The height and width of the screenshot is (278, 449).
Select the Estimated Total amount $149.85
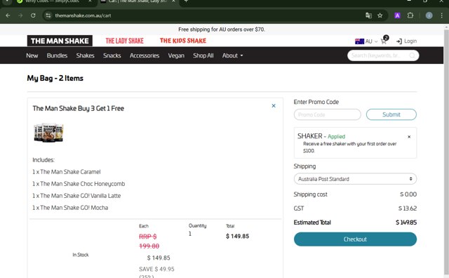pos(406,223)
